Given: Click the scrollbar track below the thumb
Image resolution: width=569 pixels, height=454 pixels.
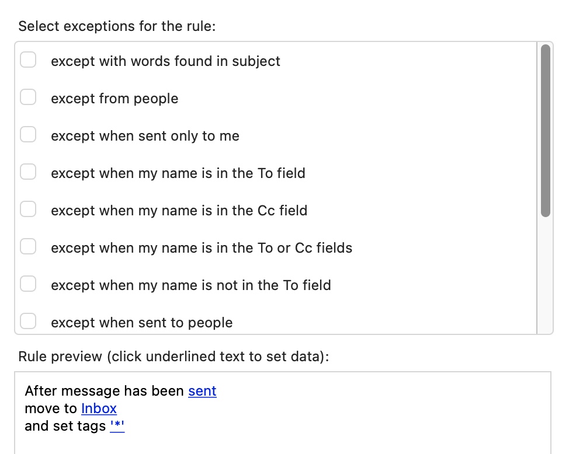Looking at the screenshot, I should 546,274.
